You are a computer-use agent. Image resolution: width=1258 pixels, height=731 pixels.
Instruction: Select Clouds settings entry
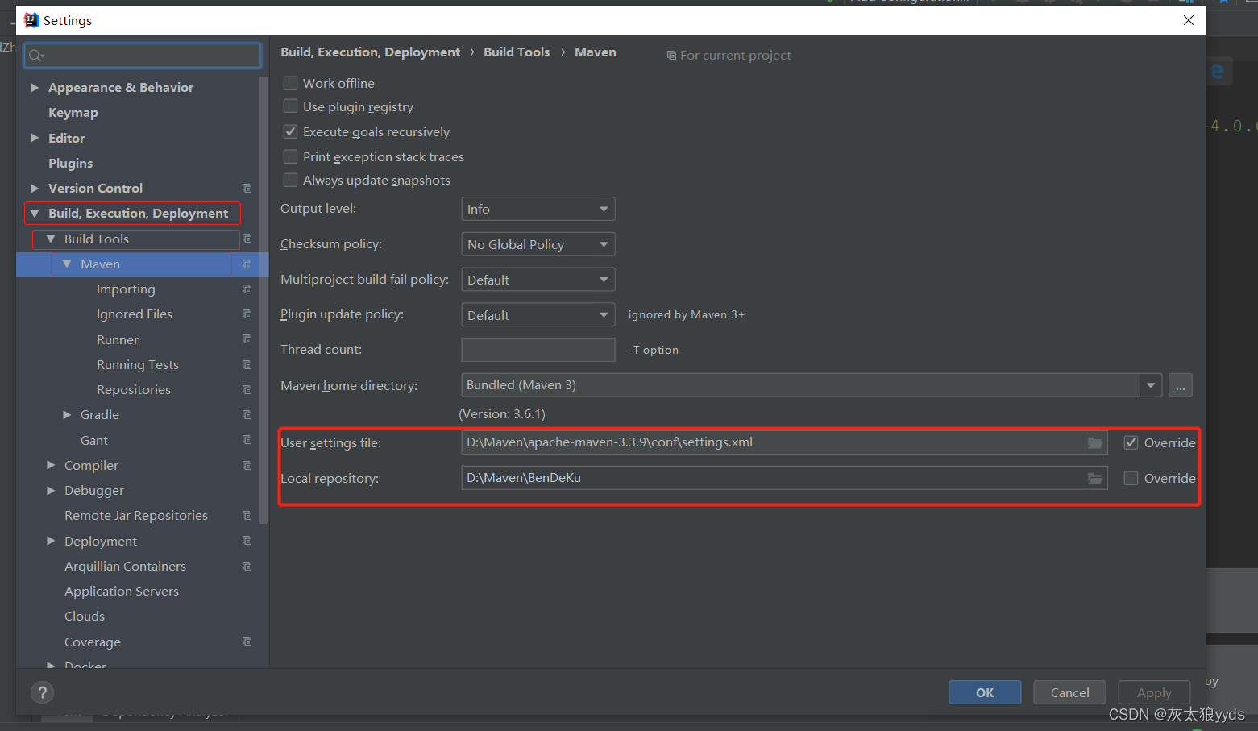click(x=85, y=616)
